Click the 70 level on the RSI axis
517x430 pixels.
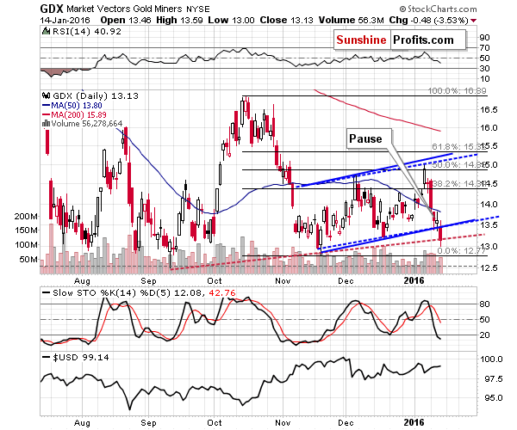tap(484, 48)
